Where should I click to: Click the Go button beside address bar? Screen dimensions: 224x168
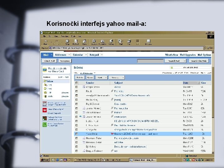pos(210,48)
